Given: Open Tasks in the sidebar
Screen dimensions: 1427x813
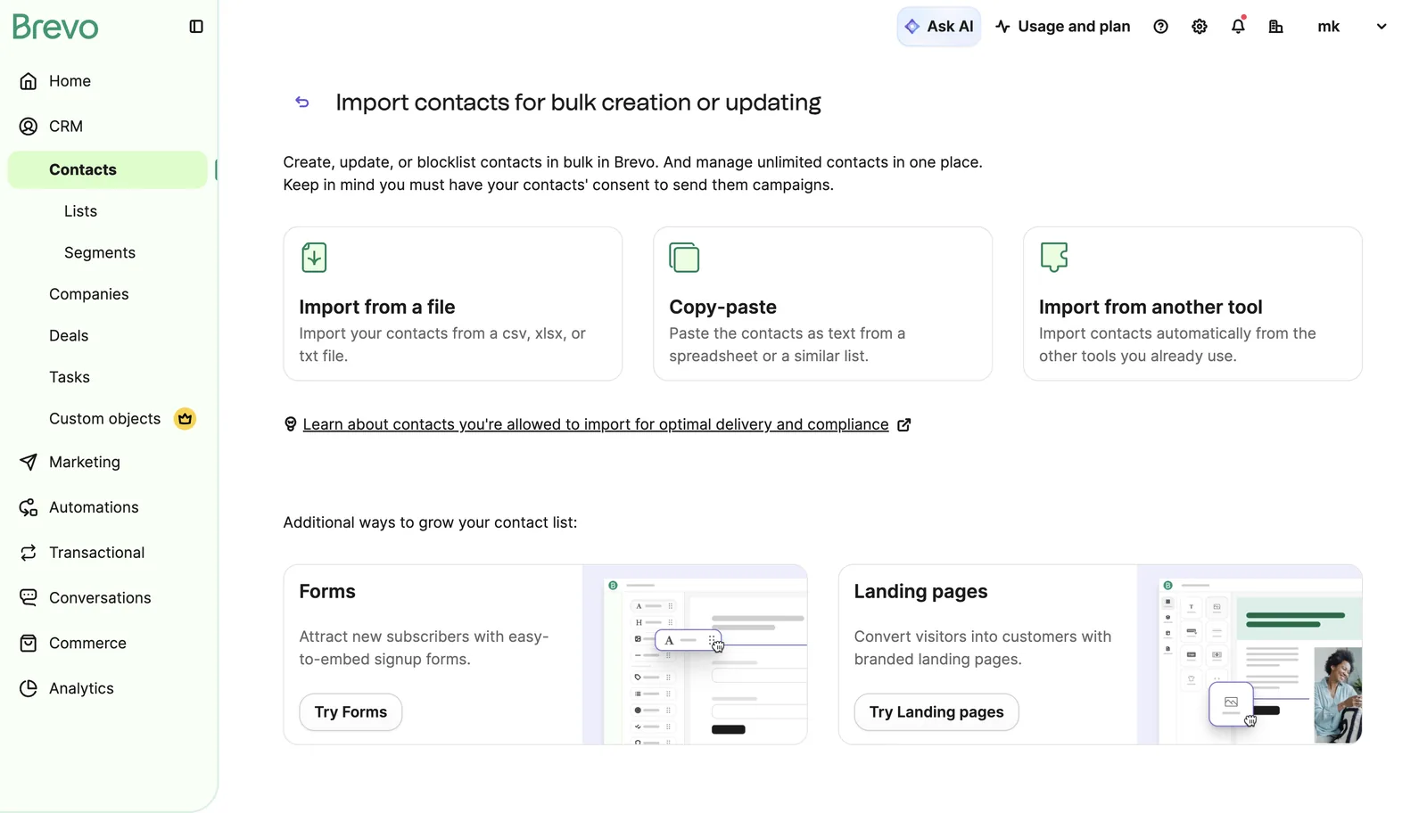Looking at the screenshot, I should coord(70,377).
